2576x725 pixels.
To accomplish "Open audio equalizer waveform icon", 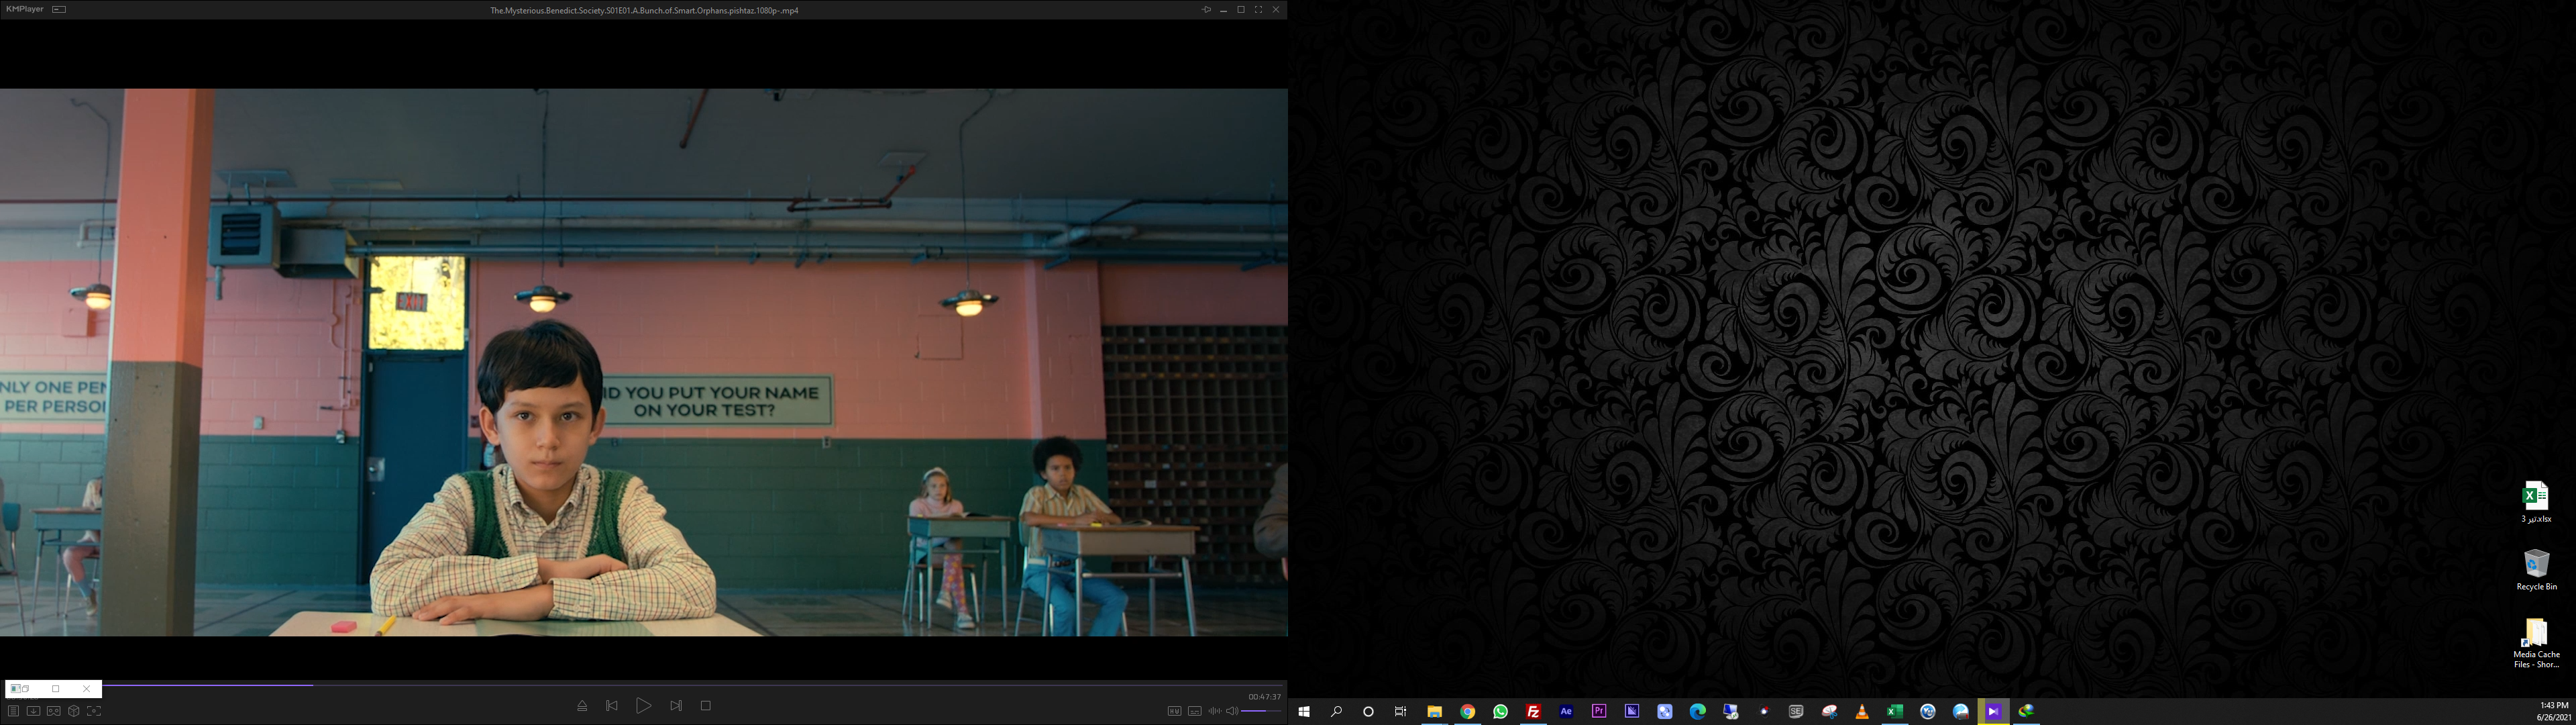I will coord(1214,711).
